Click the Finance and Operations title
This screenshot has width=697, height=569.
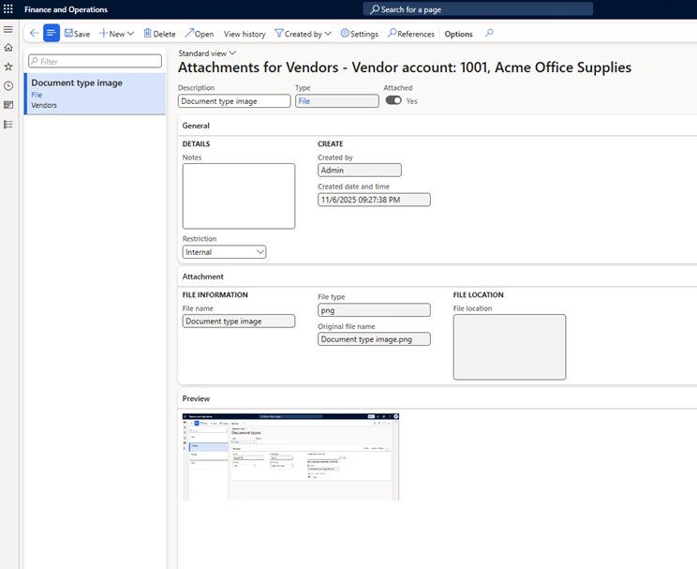point(66,9)
